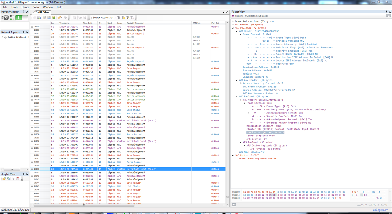Click the open image icon in Graphic View
This screenshot has width=392, height=214.
pyautogui.click(x=4, y=178)
